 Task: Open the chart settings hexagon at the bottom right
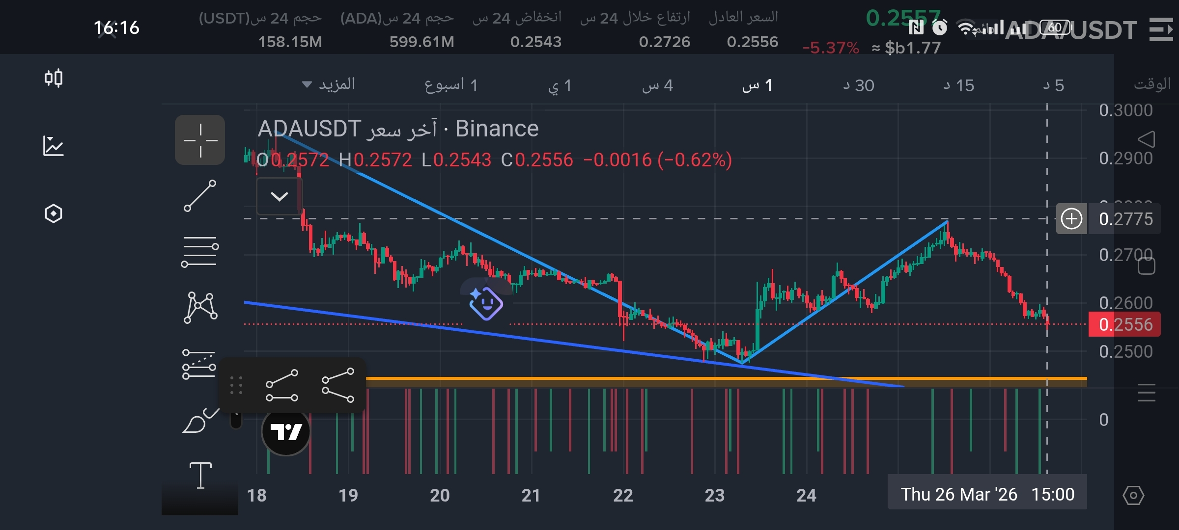[1133, 496]
